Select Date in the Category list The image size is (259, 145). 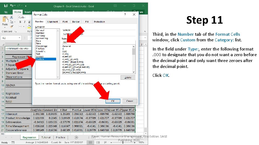tap(38, 41)
